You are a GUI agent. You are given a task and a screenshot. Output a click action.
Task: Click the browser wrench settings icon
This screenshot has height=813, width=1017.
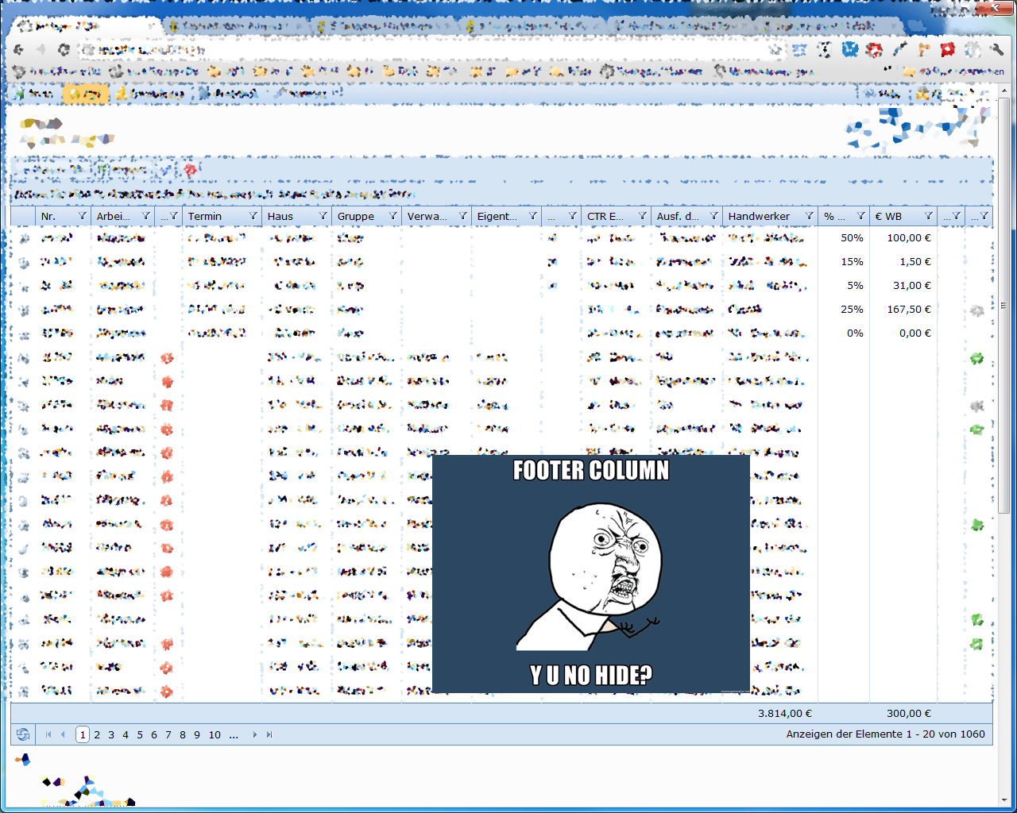pyautogui.click(x=997, y=50)
